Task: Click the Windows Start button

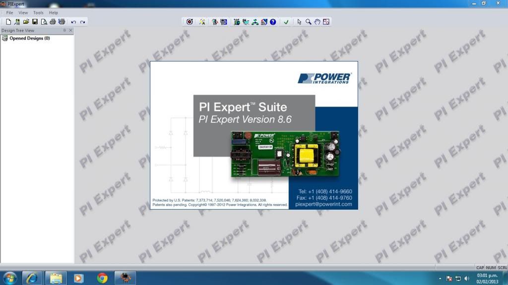Action: point(10,278)
